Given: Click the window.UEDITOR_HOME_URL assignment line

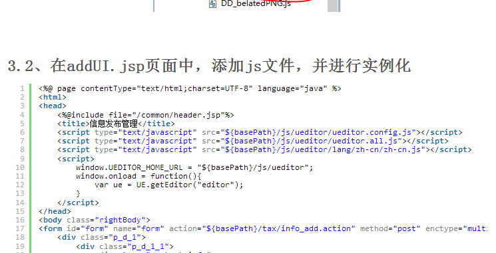Looking at the screenshot, I should [x=194, y=167].
